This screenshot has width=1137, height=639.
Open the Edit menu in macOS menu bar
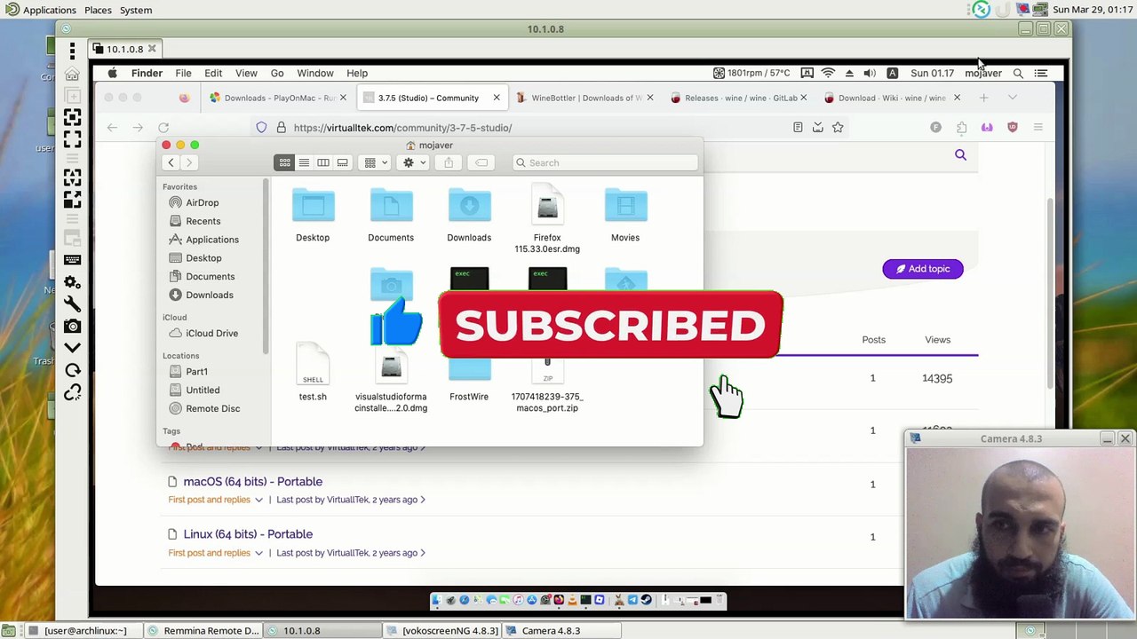tap(213, 73)
